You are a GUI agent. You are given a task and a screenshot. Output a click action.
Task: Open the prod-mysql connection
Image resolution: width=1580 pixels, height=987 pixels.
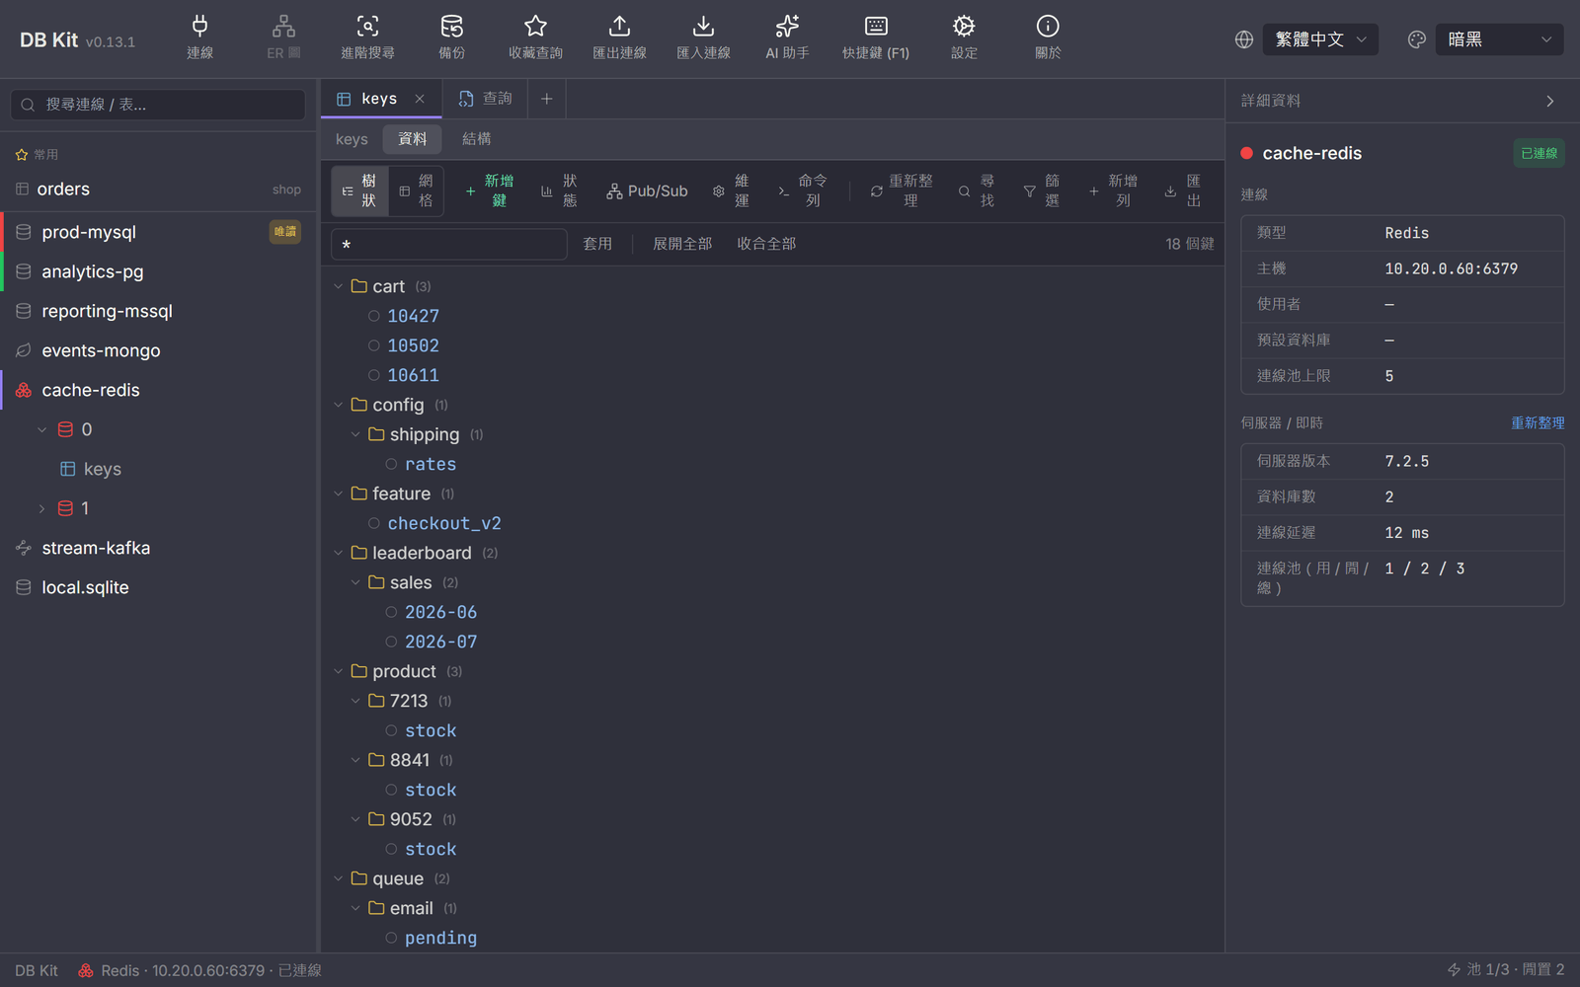click(x=159, y=232)
